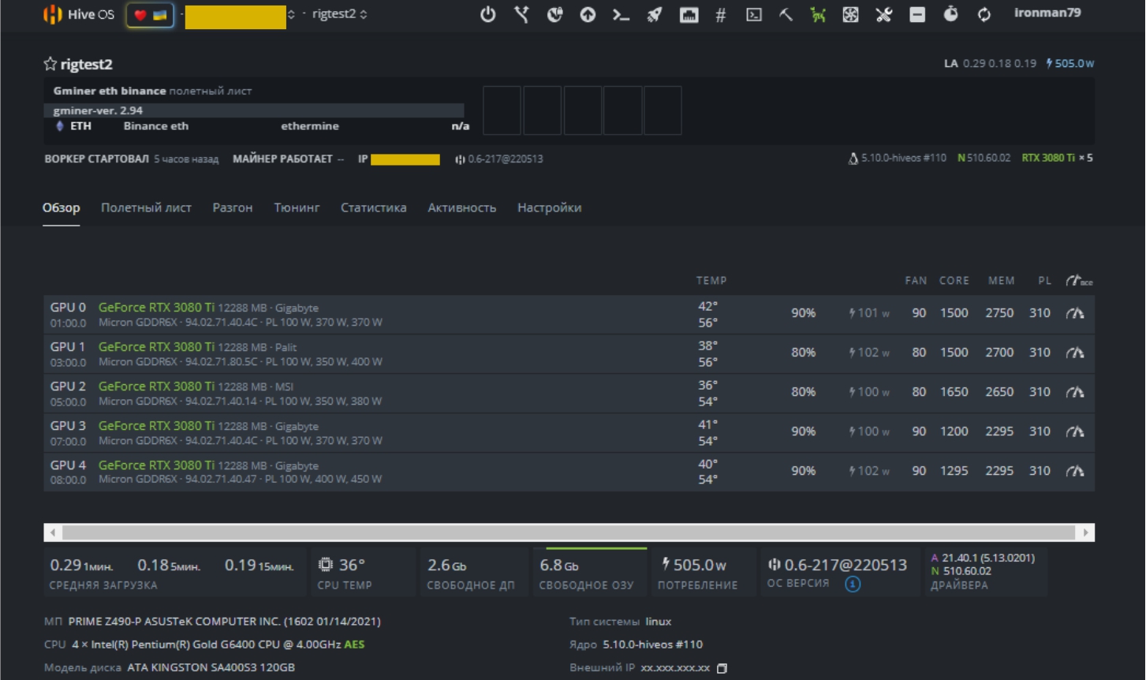Click the N 510.60.02 driver in header
The height and width of the screenshot is (680, 1146).
984,158
